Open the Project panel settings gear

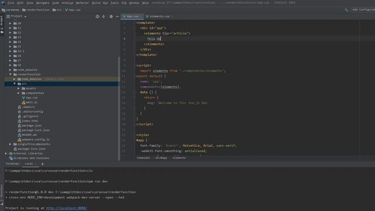(x=111, y=16)
